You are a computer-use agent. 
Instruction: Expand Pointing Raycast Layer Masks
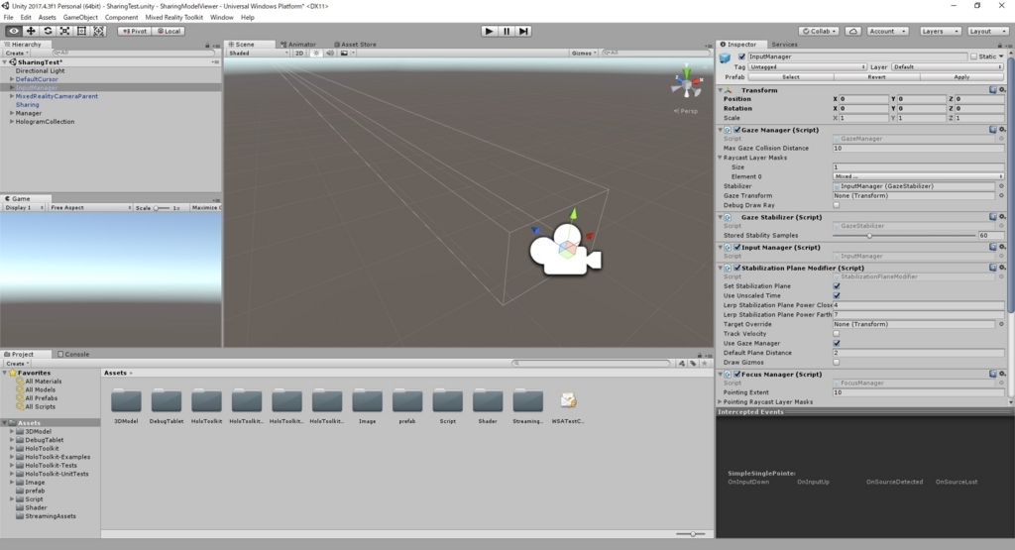click(x=721, y=401)
